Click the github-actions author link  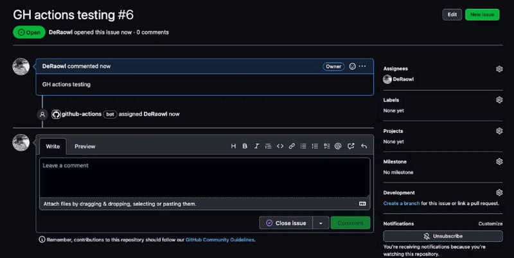[x=82, y=114]
